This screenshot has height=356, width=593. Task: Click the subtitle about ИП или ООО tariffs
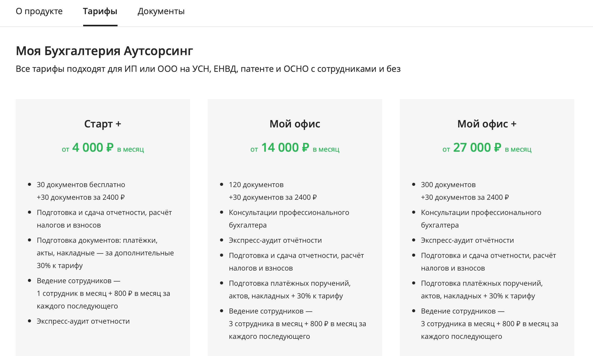208,69
